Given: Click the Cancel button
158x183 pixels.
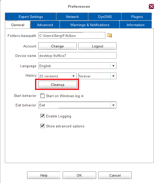Looking at the screenshot, I should (115, 175).
